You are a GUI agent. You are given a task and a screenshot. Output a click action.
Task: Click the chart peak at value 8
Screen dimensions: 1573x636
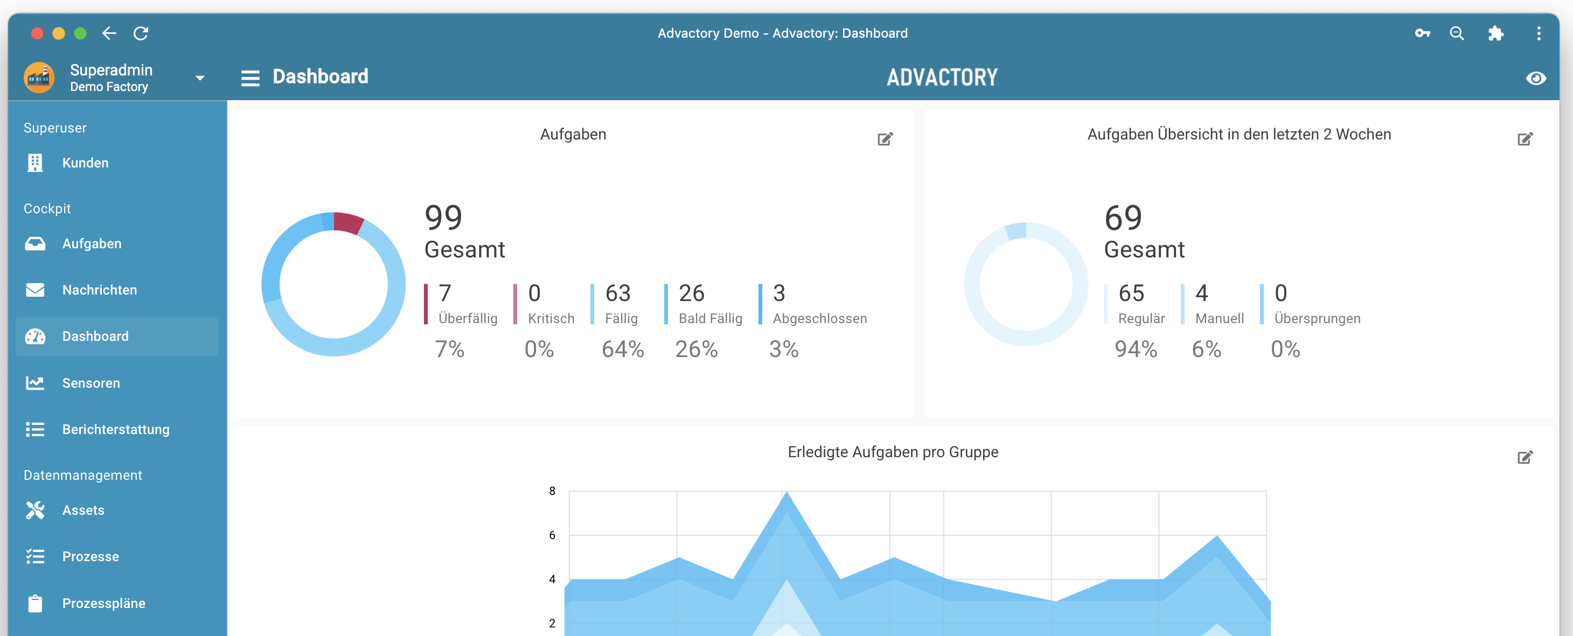click(786, 493)
